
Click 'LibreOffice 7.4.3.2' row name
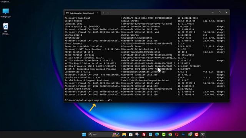pos(77,72)
